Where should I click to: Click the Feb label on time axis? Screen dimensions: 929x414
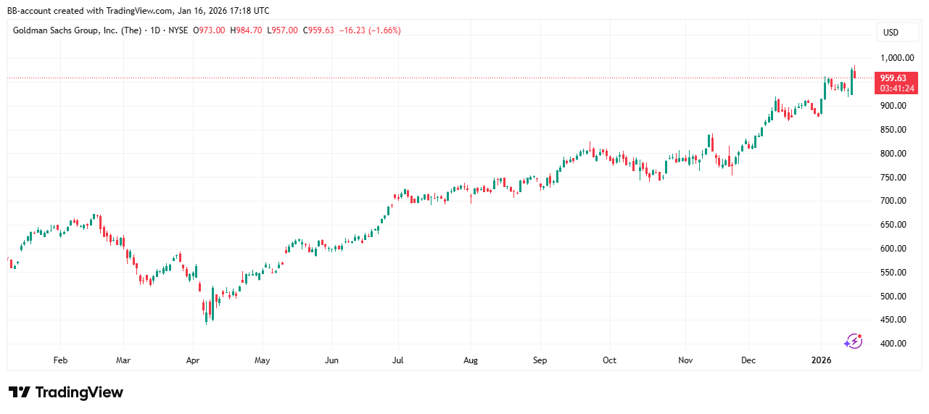click(x=60, y=360)
